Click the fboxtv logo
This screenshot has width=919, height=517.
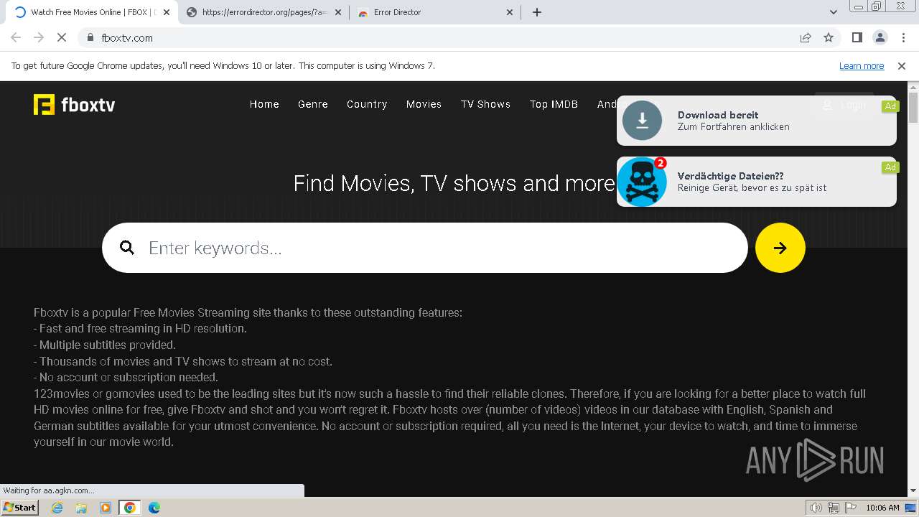click(74, 105)
